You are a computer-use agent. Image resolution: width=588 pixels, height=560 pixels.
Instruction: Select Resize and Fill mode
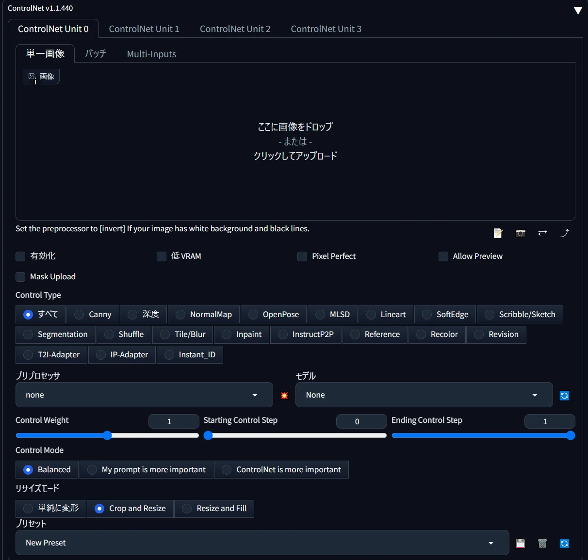[214, 508]
